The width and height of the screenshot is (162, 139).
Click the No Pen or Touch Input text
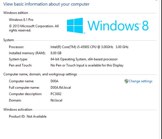(x=87, y=65)
